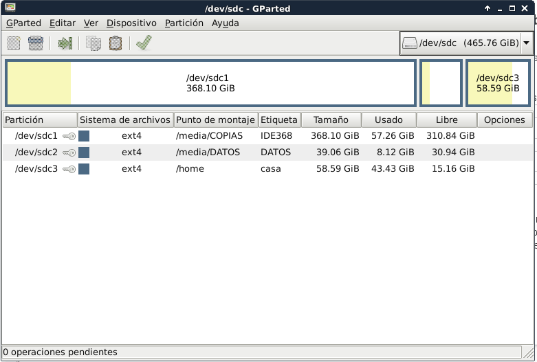Screen dimensions: 537x362
Task: Click the ext4 color square for /dev/sdc3
Action: [x=84, y=169]
